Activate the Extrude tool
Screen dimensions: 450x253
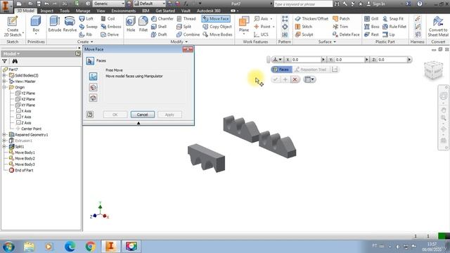click(55, 25)
